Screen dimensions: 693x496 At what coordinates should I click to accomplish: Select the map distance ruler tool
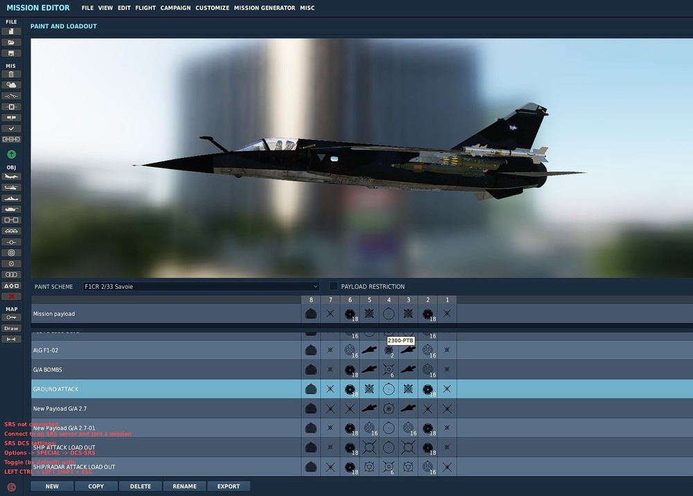(x=12, y=339)
